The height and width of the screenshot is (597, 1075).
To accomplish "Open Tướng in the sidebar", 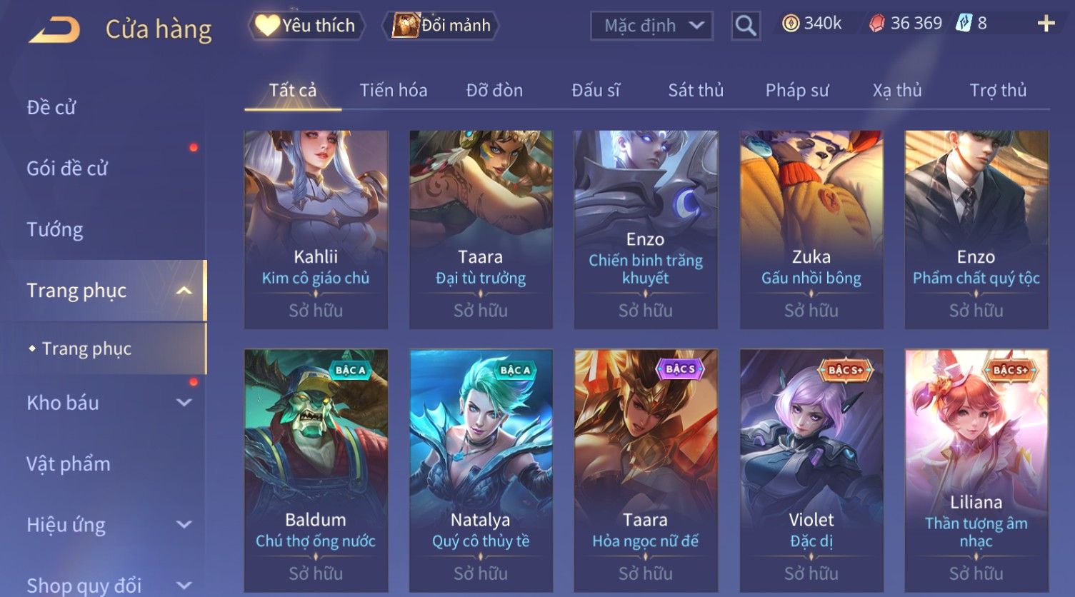I will 55,229.
